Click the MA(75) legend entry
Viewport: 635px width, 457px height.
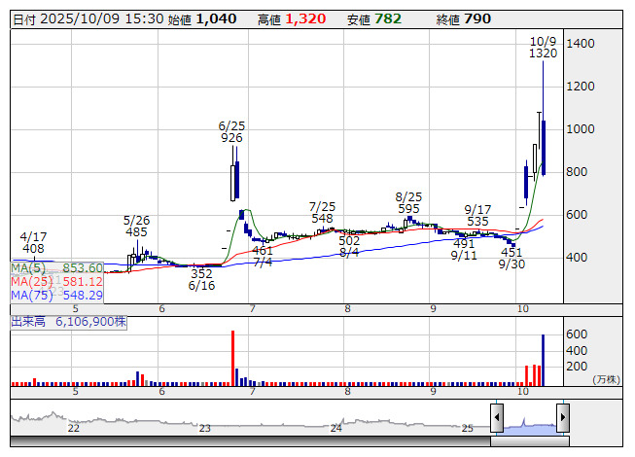(x=56, y=295)
